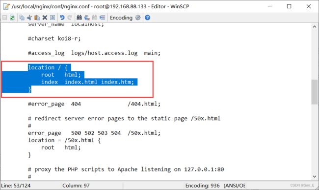This screenshot has height=190, width=319.
Task: Click the vertical scrollbar thumb
Action: pyautogui.click(x=315, y=92)
